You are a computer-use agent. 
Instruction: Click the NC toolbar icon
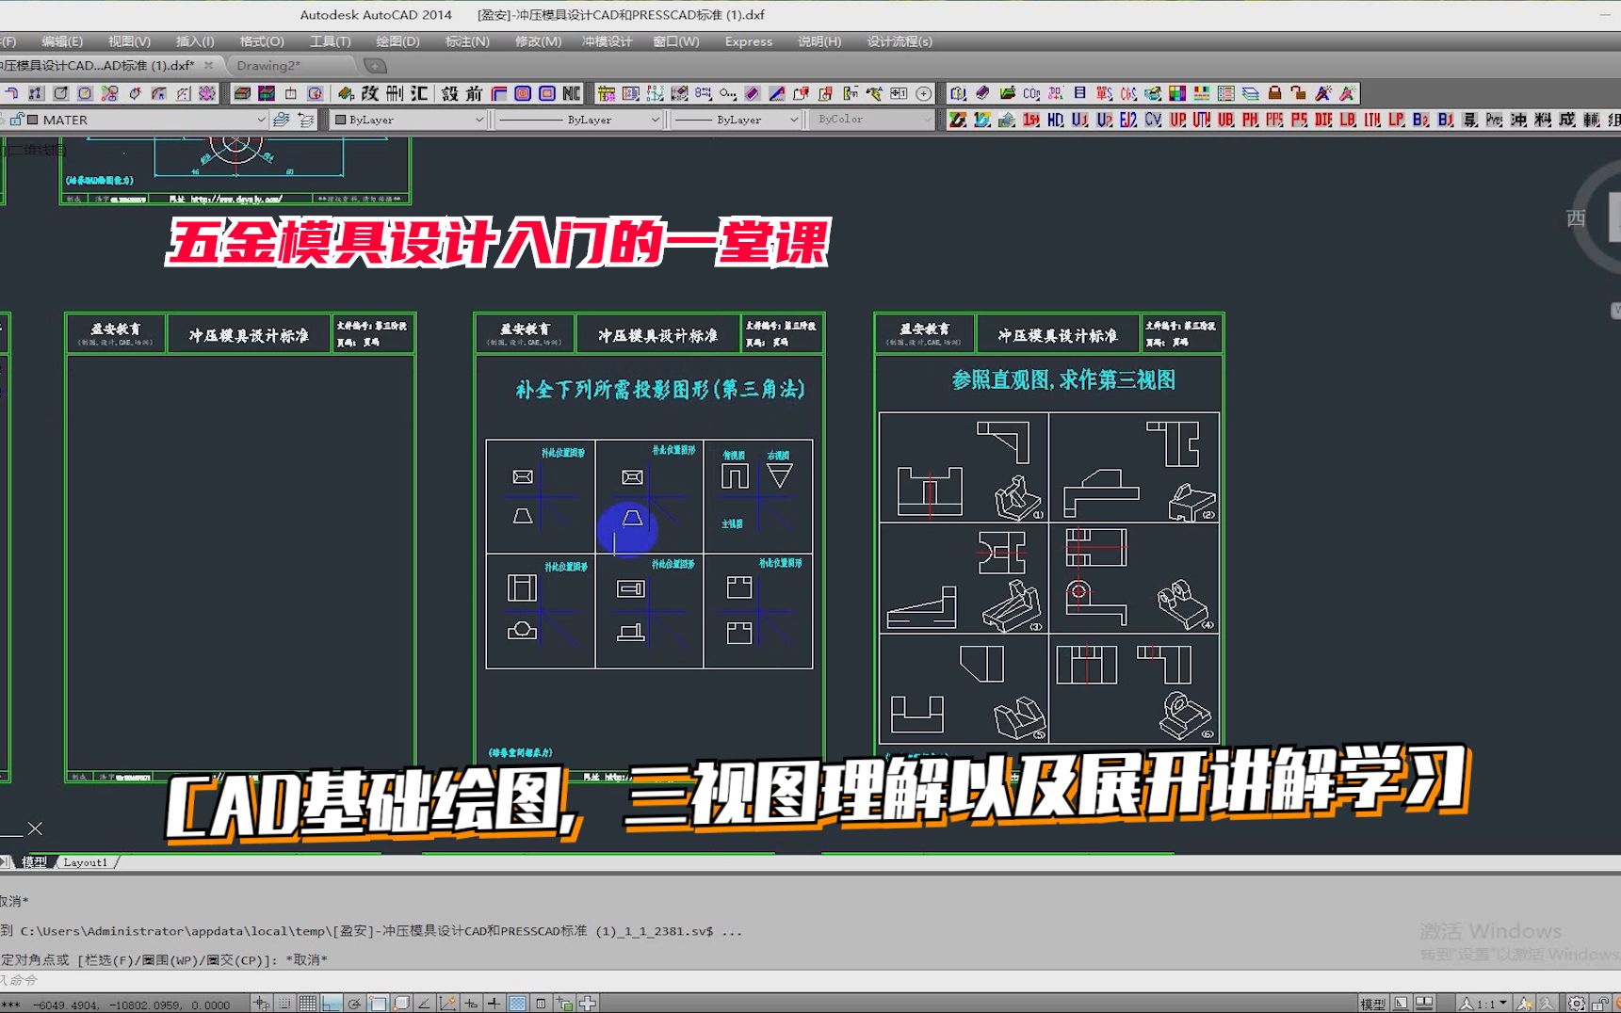pos(572,93)
